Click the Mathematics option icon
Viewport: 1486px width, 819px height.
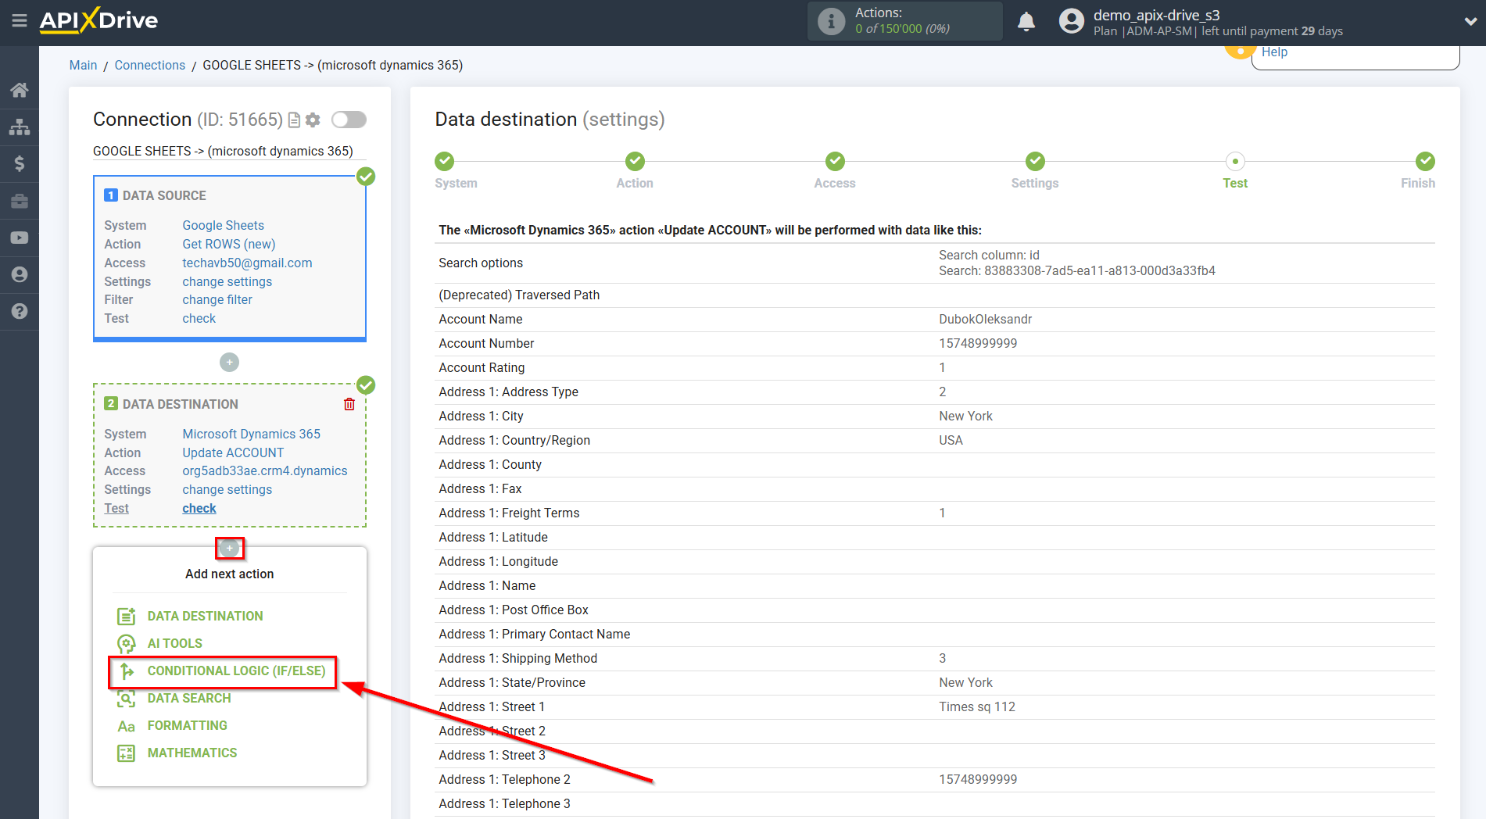point(126,753)
